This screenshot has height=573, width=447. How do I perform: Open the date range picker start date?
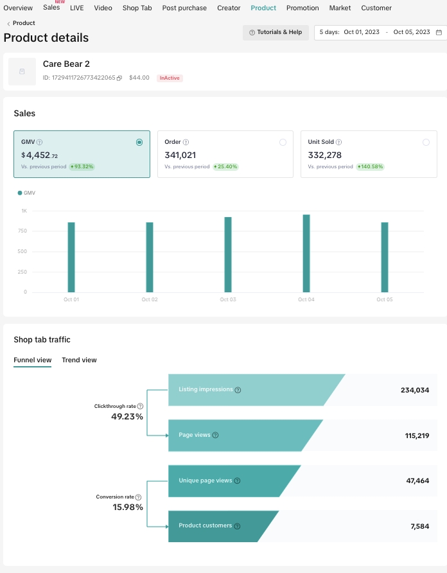click(362, 32)
